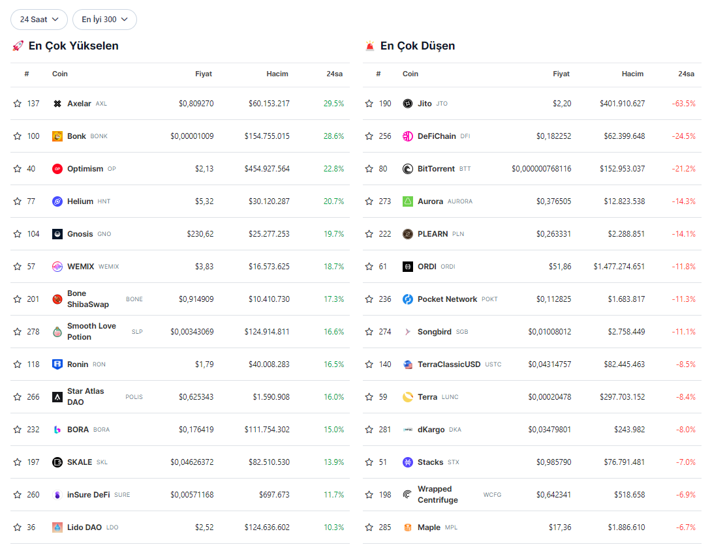Viewport: 725px width, 549px height.
Task: Click the Aurora green triangle icon
Action: 408,201
